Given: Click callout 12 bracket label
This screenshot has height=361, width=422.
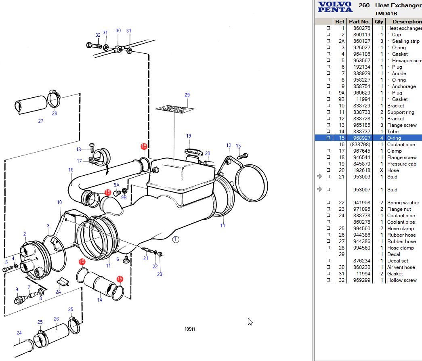Looking at the screenshot, I should click(229, 145).
